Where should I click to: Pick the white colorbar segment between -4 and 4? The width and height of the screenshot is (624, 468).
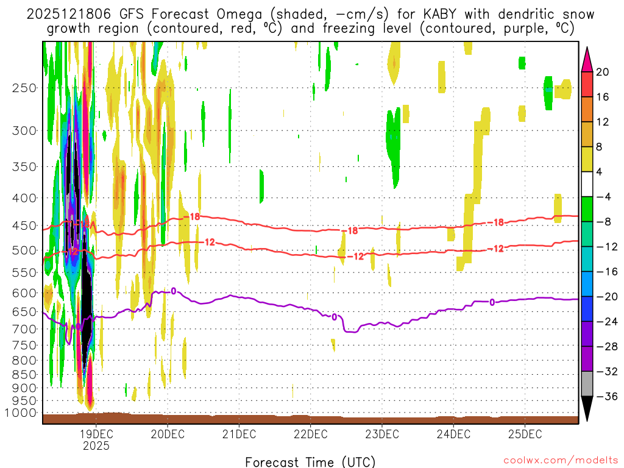pyautogui.click(x=588, y=185)
